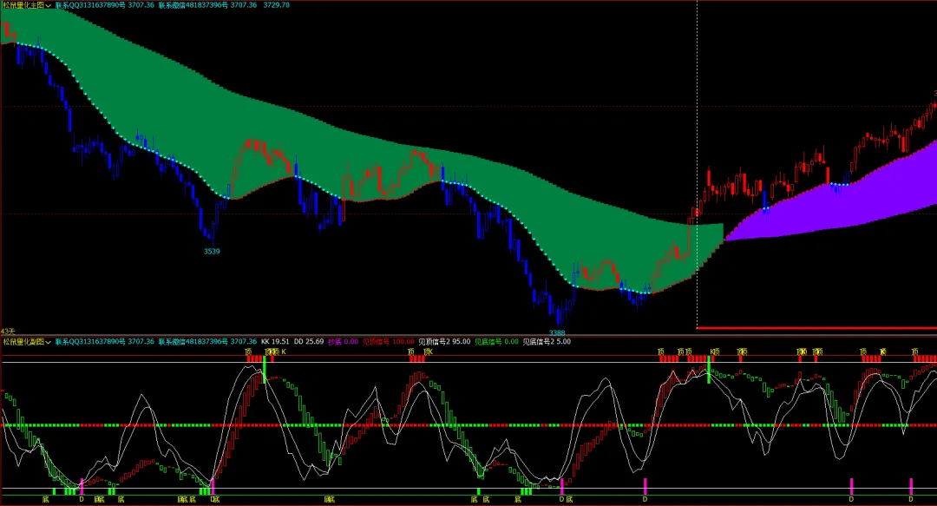Screen dimensions: 937x506
Task: Click the 3539 low price label
Action: point(212,251)
